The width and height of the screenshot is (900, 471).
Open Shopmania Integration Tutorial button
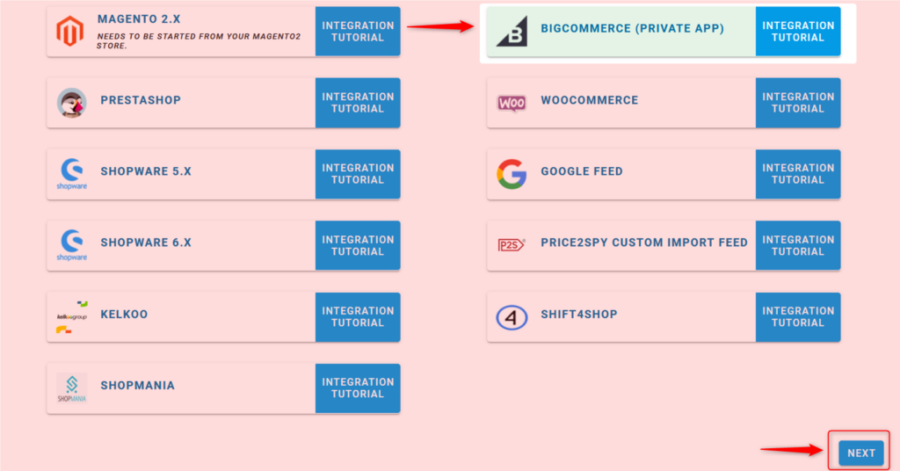[x=358, y=388]
